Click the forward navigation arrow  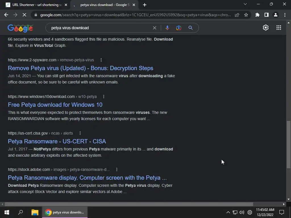pyautogui.click(x=15, y=15)
